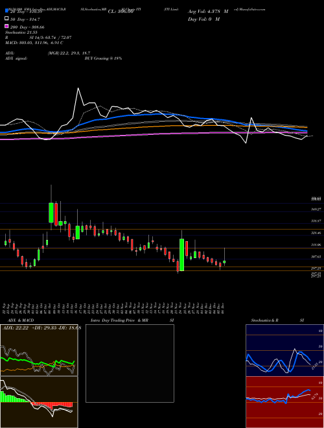Click the blue 20 Day EMA legend swatch
Image resolution: width=324 pixels, height=428 pixels.
tap(6, 11)
